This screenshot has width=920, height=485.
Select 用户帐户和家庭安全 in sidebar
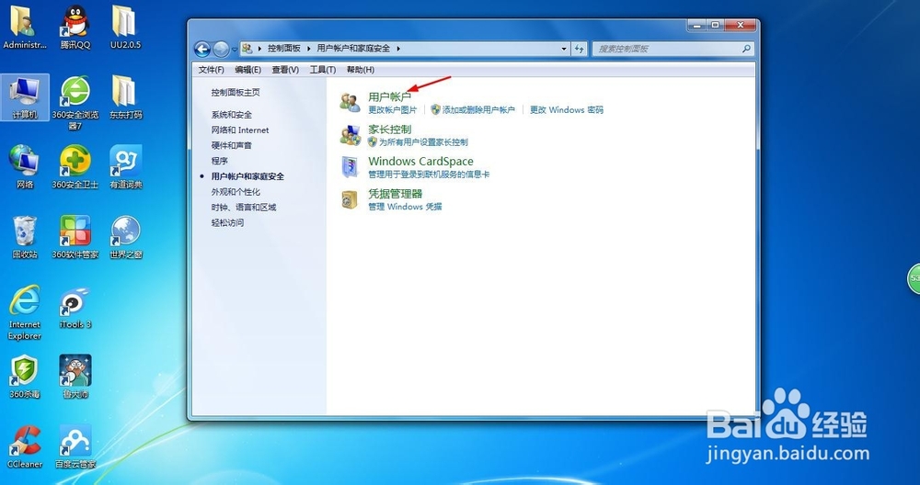247,176
